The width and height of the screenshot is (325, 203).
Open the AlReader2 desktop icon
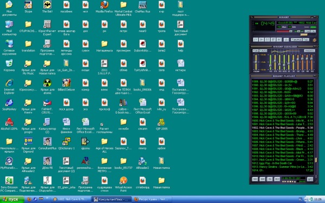142,163
